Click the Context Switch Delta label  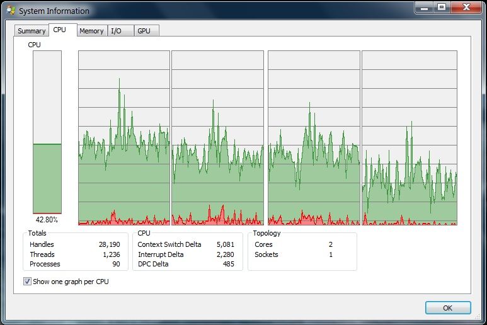169,244
